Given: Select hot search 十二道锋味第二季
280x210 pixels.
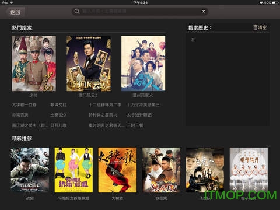Looking at the screenshot, I should pyautogui.click(x=105, y=105).
